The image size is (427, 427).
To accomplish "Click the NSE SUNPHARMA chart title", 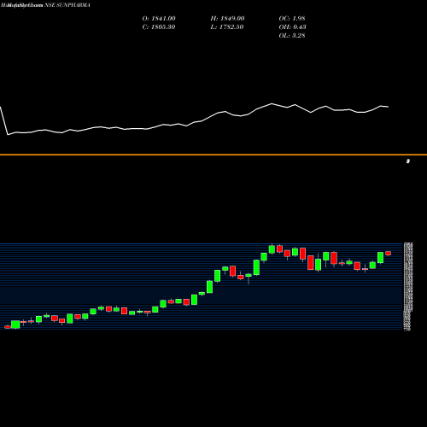I will click(x=67, y=5).
